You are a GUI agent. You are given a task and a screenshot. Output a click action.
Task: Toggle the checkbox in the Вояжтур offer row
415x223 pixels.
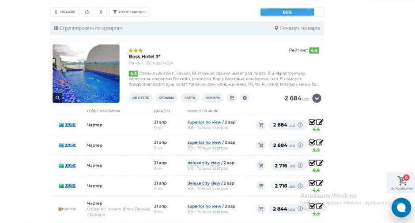coord(312,206)
